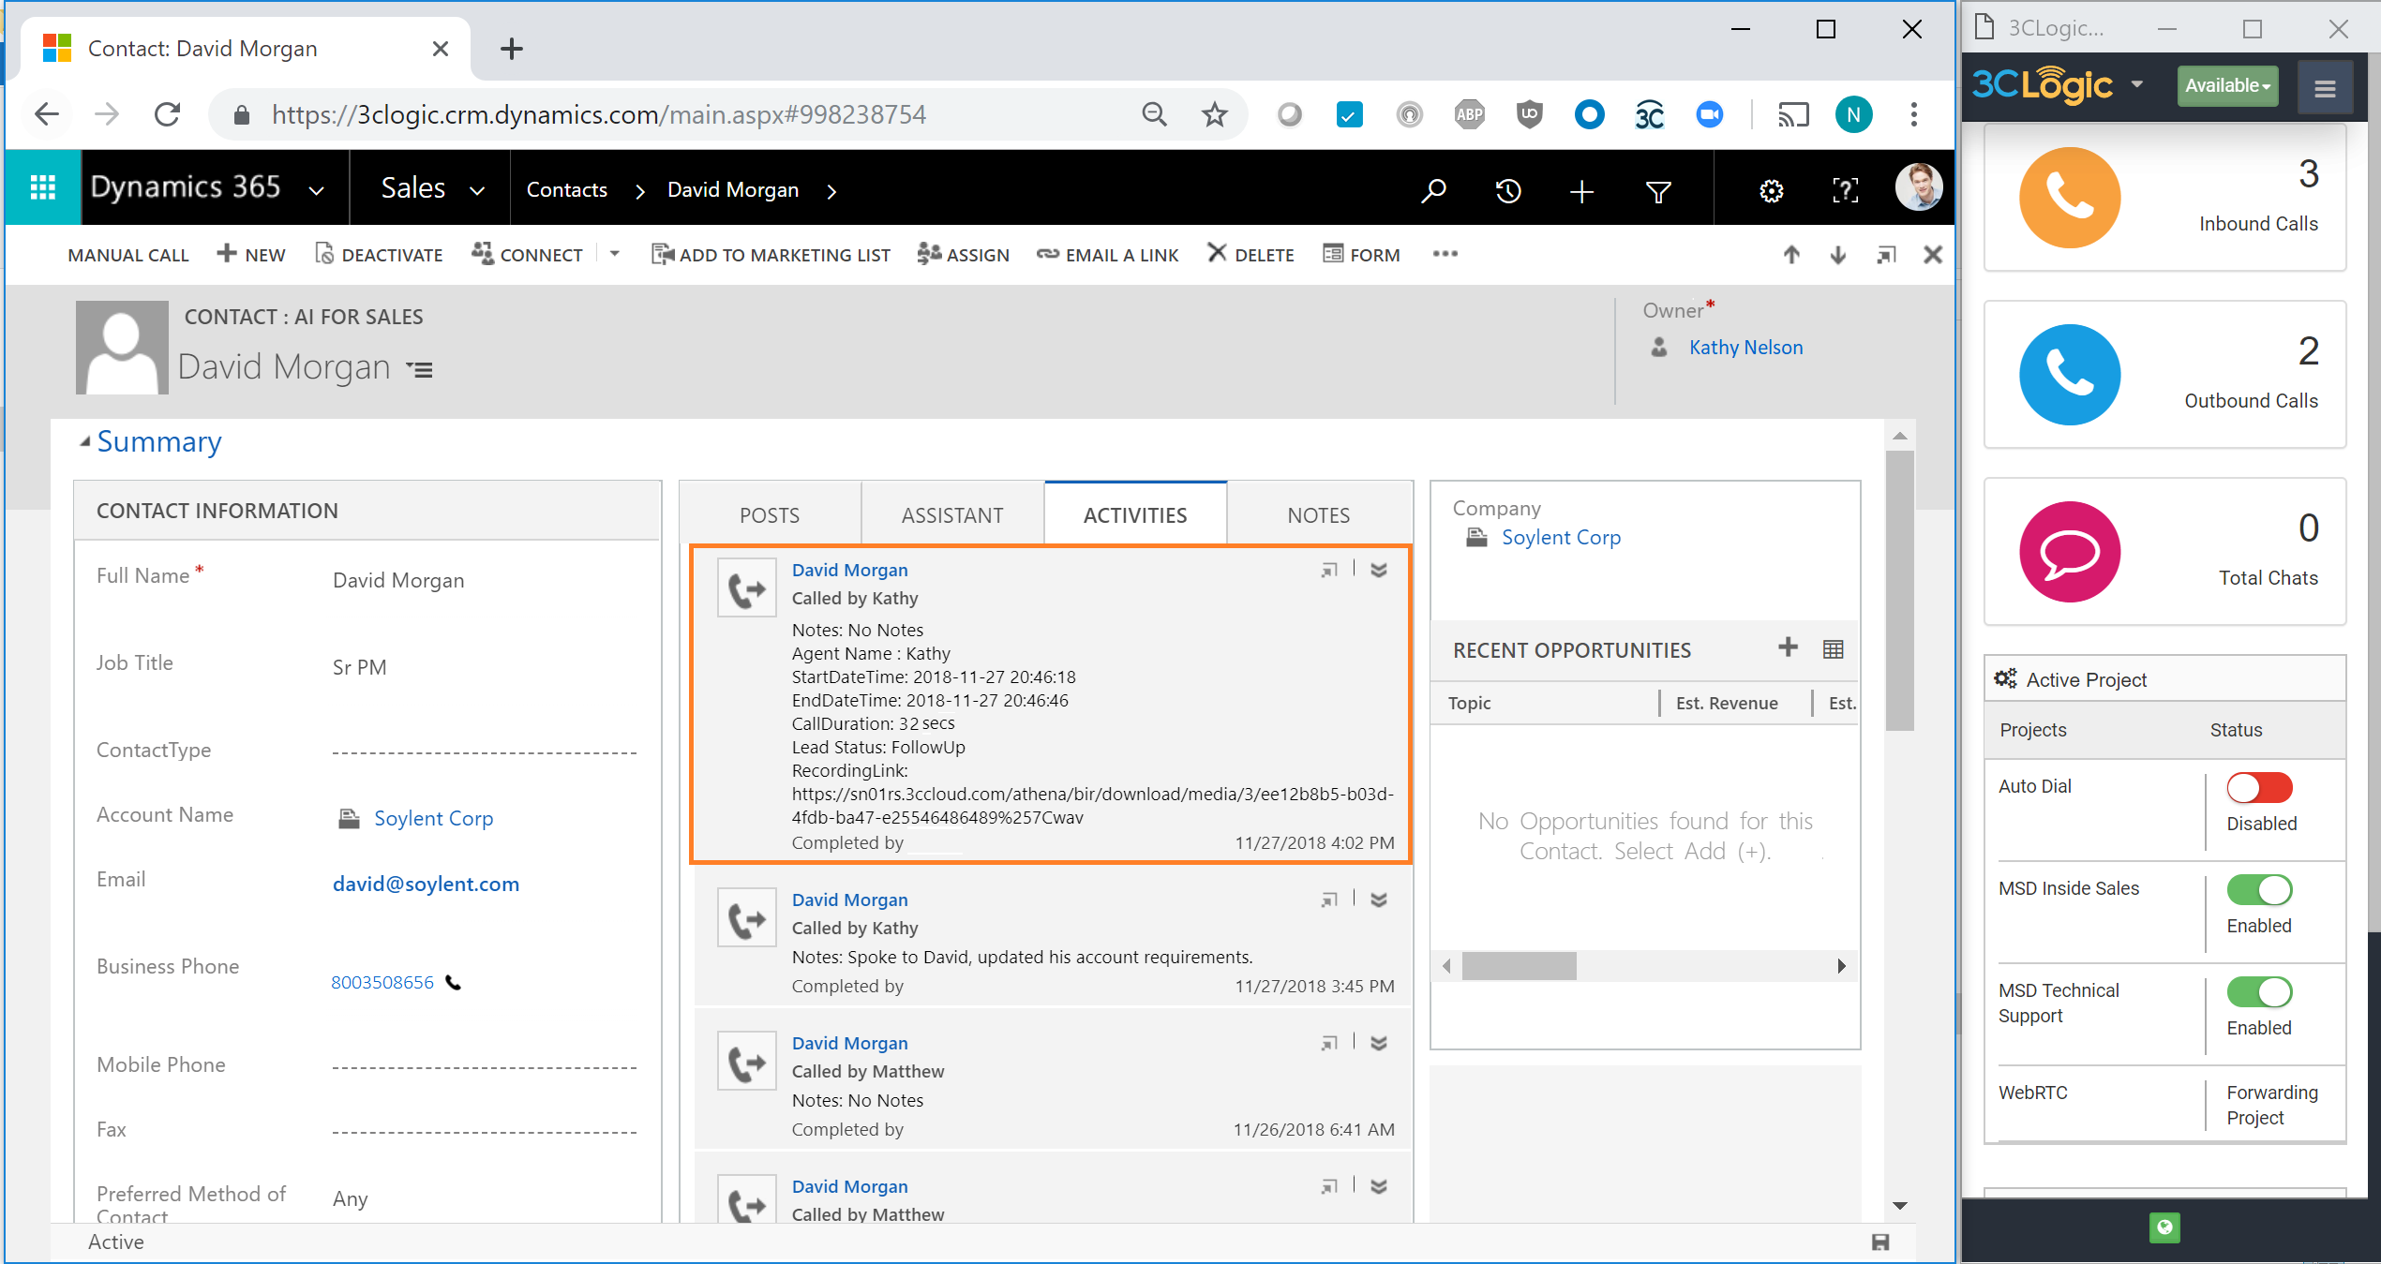2381x1264 pixels.
Task: Click the Email a Link command
Action: click(1108, 255)
